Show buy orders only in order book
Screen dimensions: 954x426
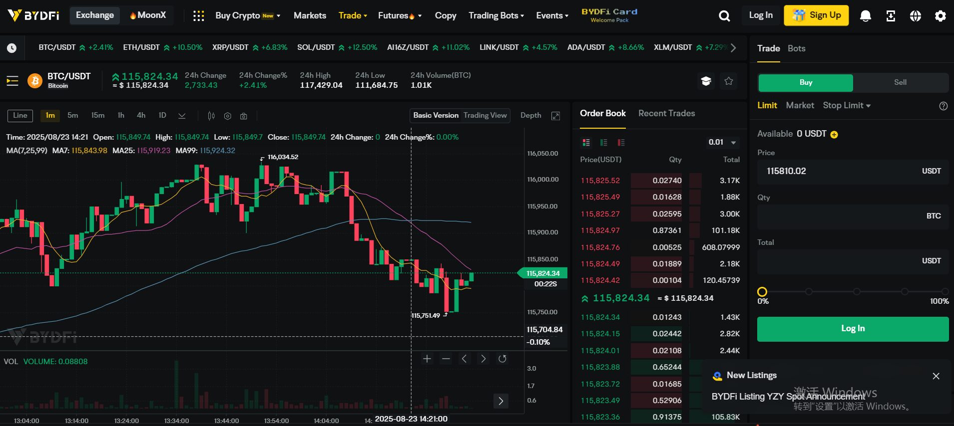coord(603,143)
